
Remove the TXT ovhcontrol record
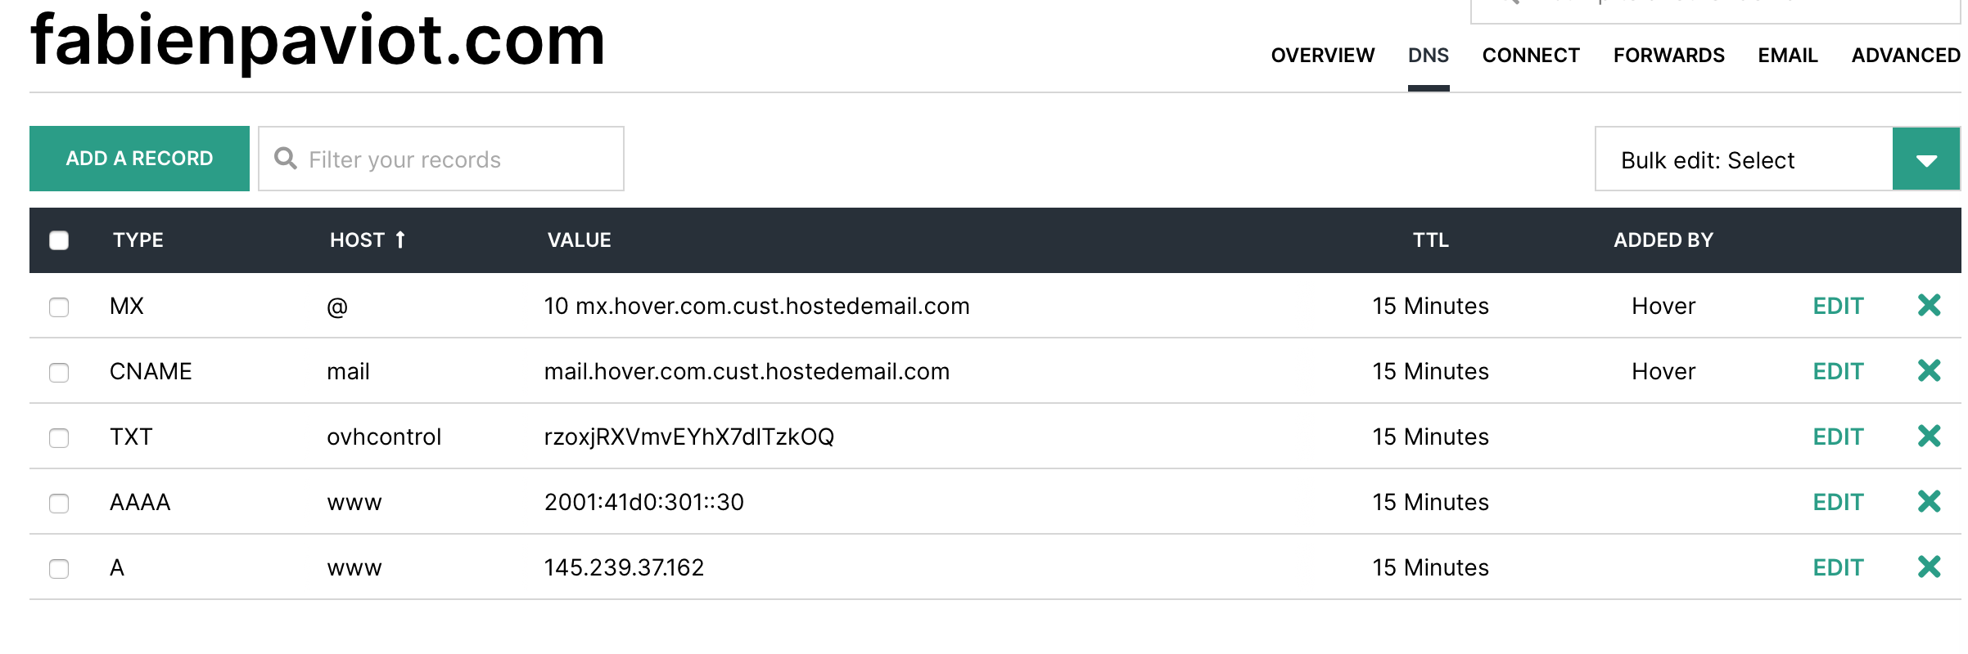click(x=1929, y=437)
